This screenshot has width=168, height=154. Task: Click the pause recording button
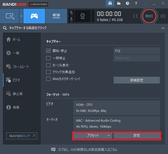tap(135, 16)
